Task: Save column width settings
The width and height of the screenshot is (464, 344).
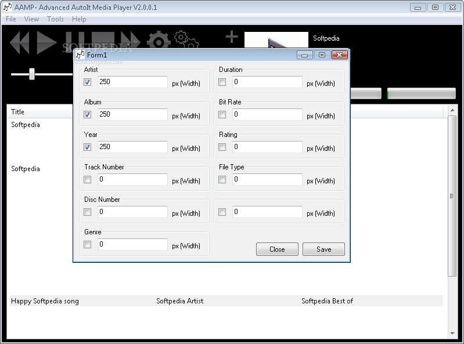Action: click(323, 249)
